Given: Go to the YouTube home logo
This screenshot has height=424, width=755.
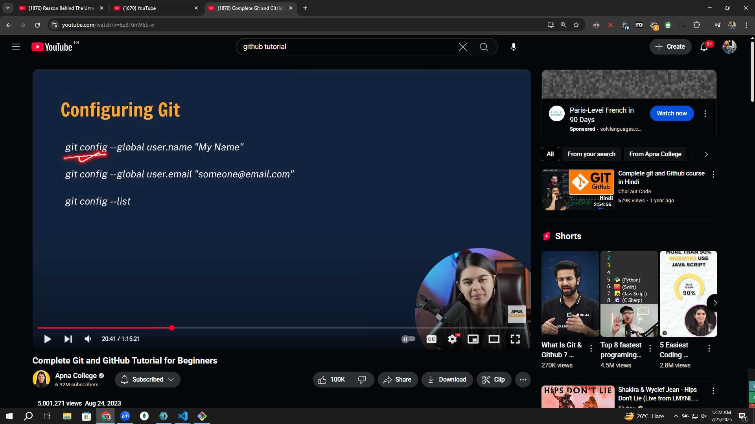Looking at the screenshot, I should tap(52, 47).
